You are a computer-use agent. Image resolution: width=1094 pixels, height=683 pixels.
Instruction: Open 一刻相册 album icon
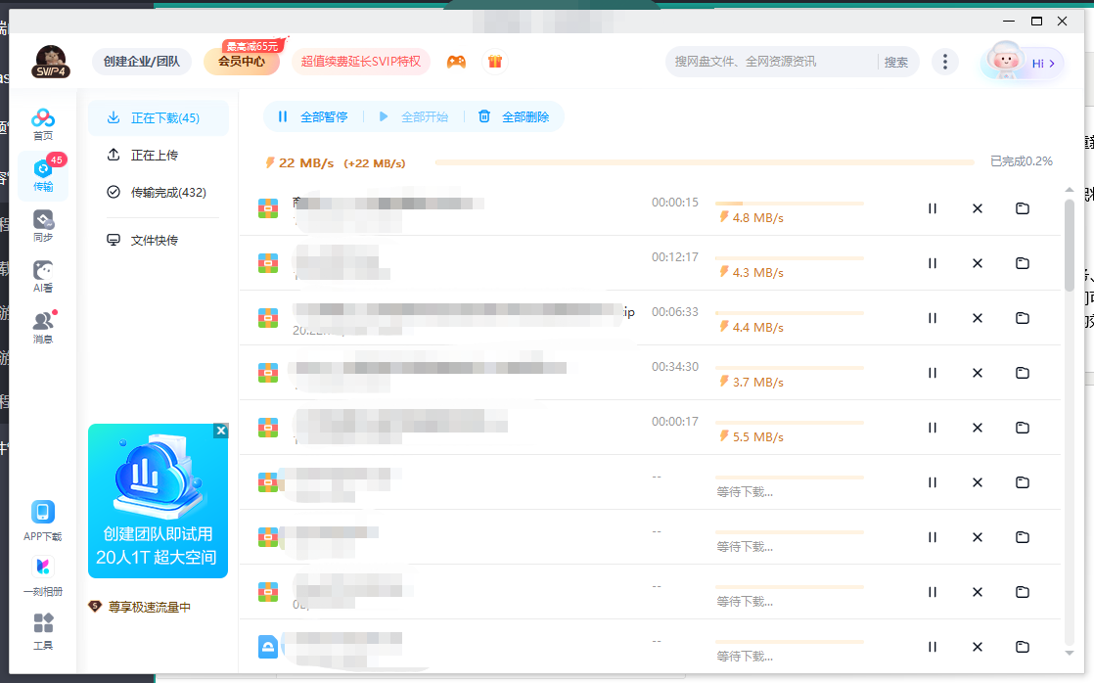coord(42,575)
